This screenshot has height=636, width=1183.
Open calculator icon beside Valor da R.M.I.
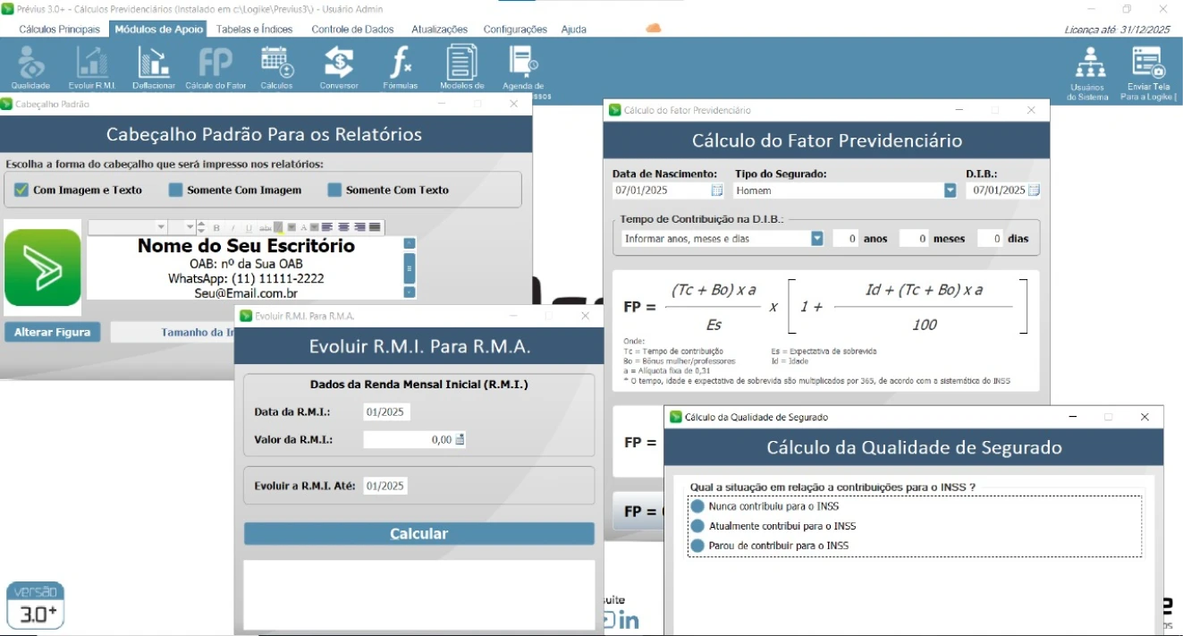(461, 439)
